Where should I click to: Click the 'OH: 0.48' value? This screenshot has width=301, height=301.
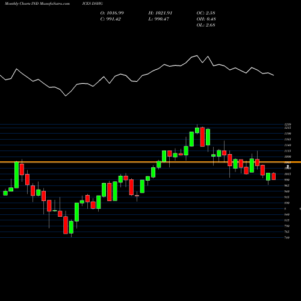coord(206,19)
